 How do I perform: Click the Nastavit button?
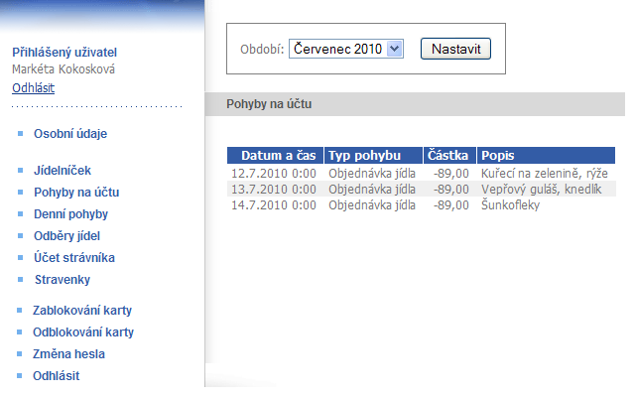click(x=455, y=49)
